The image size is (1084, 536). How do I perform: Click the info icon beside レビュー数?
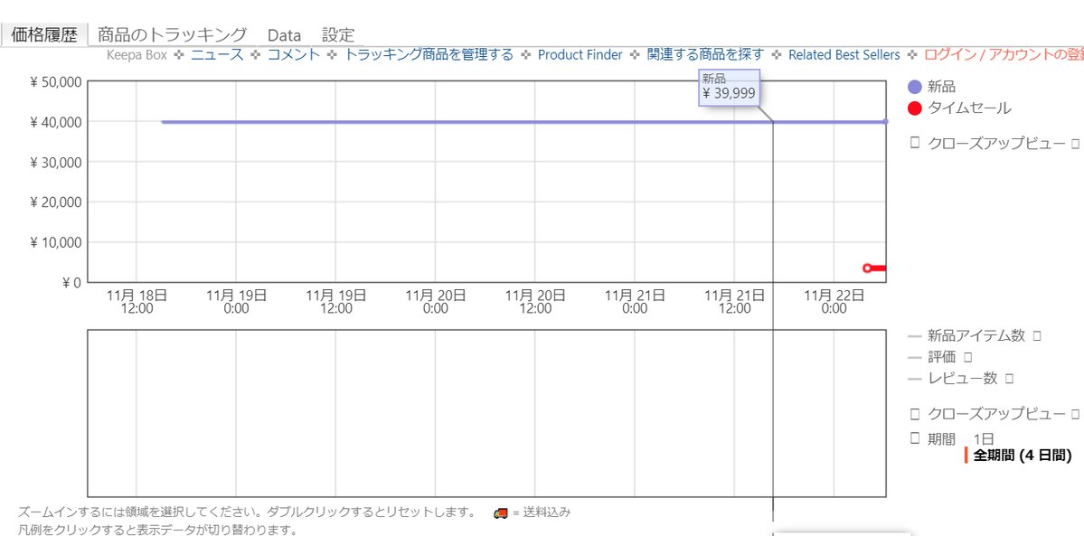click(x=1009, y=379)
